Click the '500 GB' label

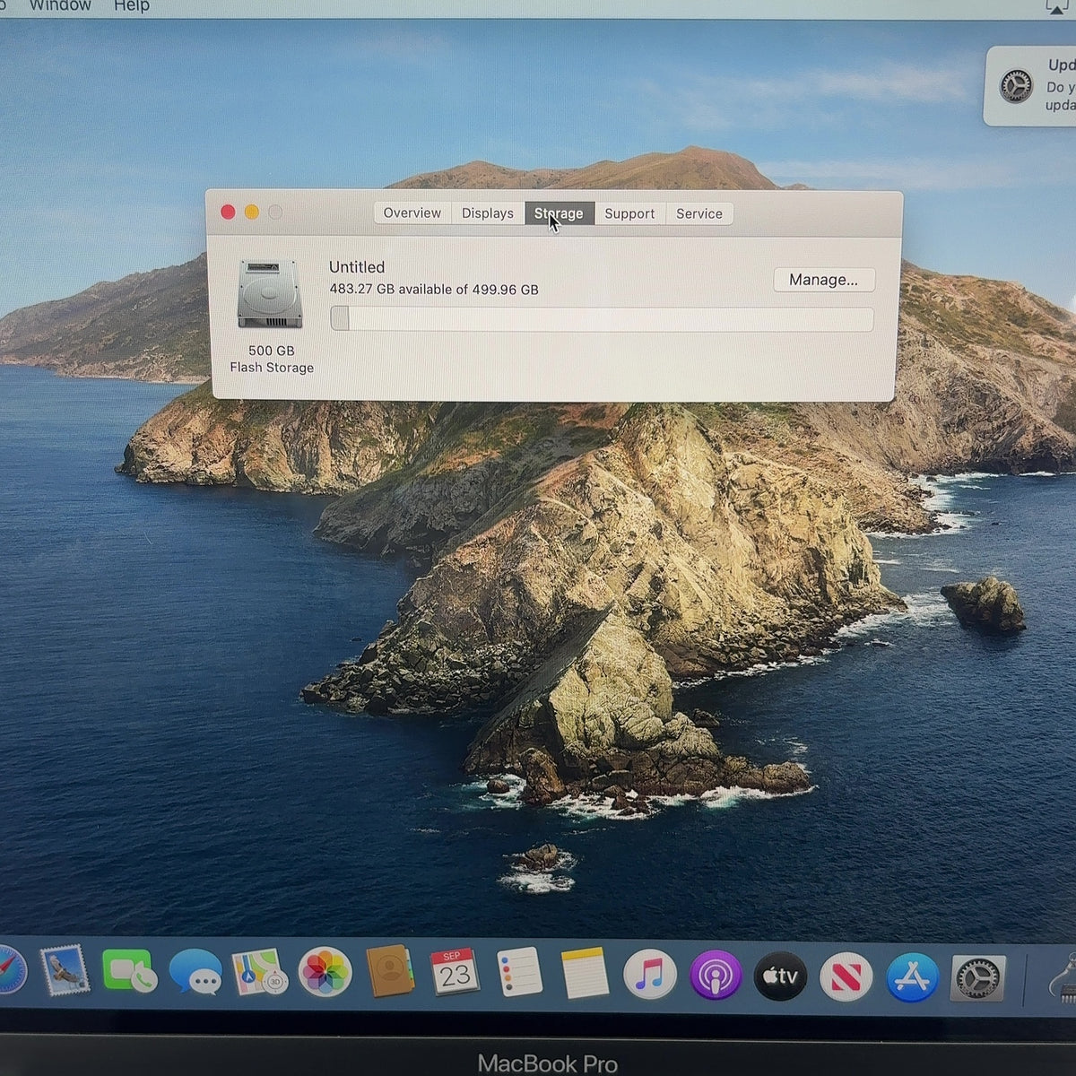pos(272,351)
